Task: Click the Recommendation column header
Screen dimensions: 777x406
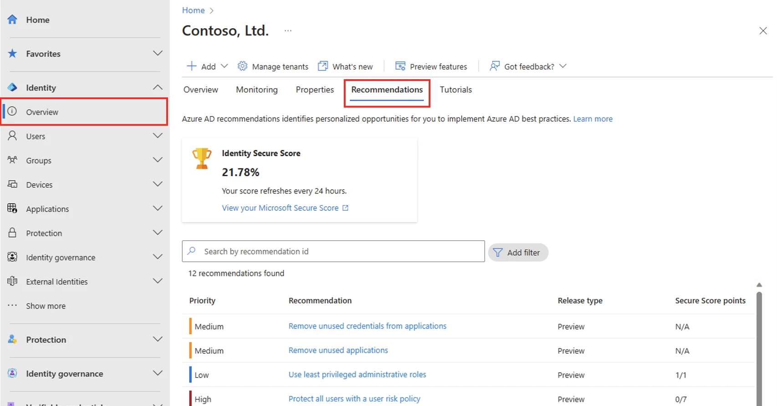Action: (x=320, y=300)
